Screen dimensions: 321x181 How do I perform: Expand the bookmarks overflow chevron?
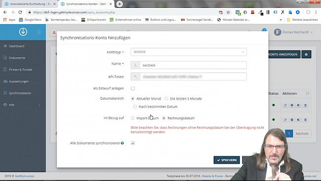click(281, 20)
